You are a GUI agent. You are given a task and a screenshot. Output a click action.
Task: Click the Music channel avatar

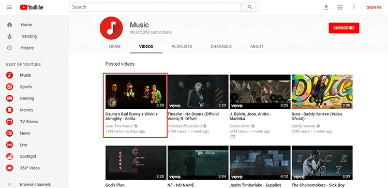tap(111, 28)
